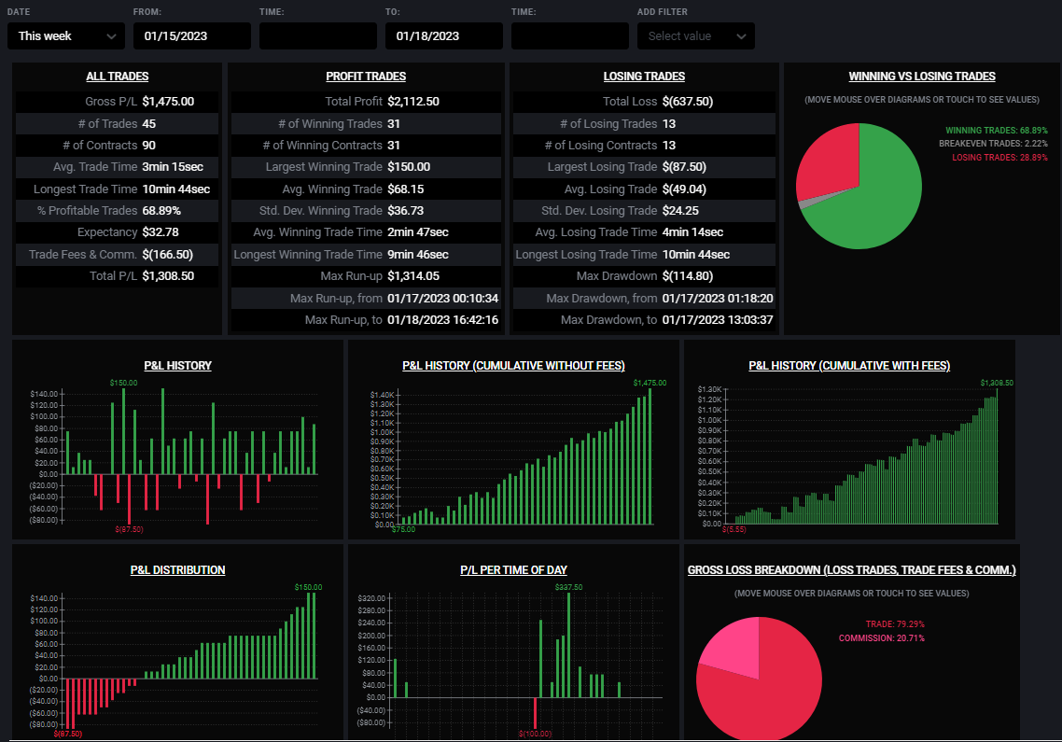
Task: Click Total Profit value $2,112.50
Action: click(x=413, y=102)
